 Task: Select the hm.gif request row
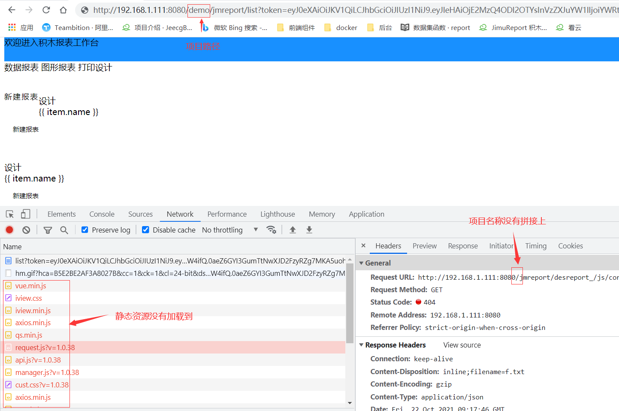173,273
